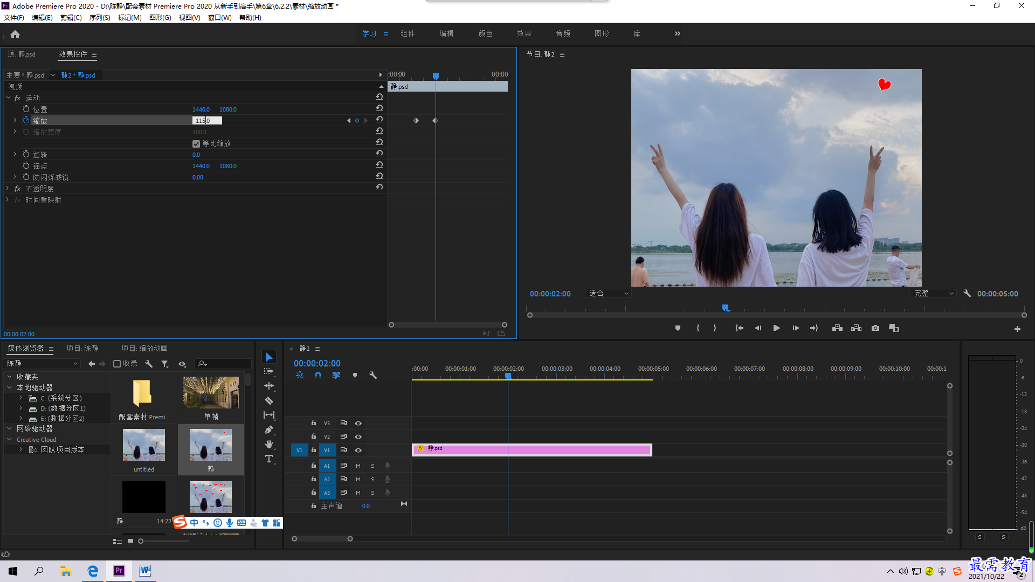The height and width of the screenshot is (582, 1035).
Task: Open Premiere Pro in taskbar
Action: click(x=119, y=571)
